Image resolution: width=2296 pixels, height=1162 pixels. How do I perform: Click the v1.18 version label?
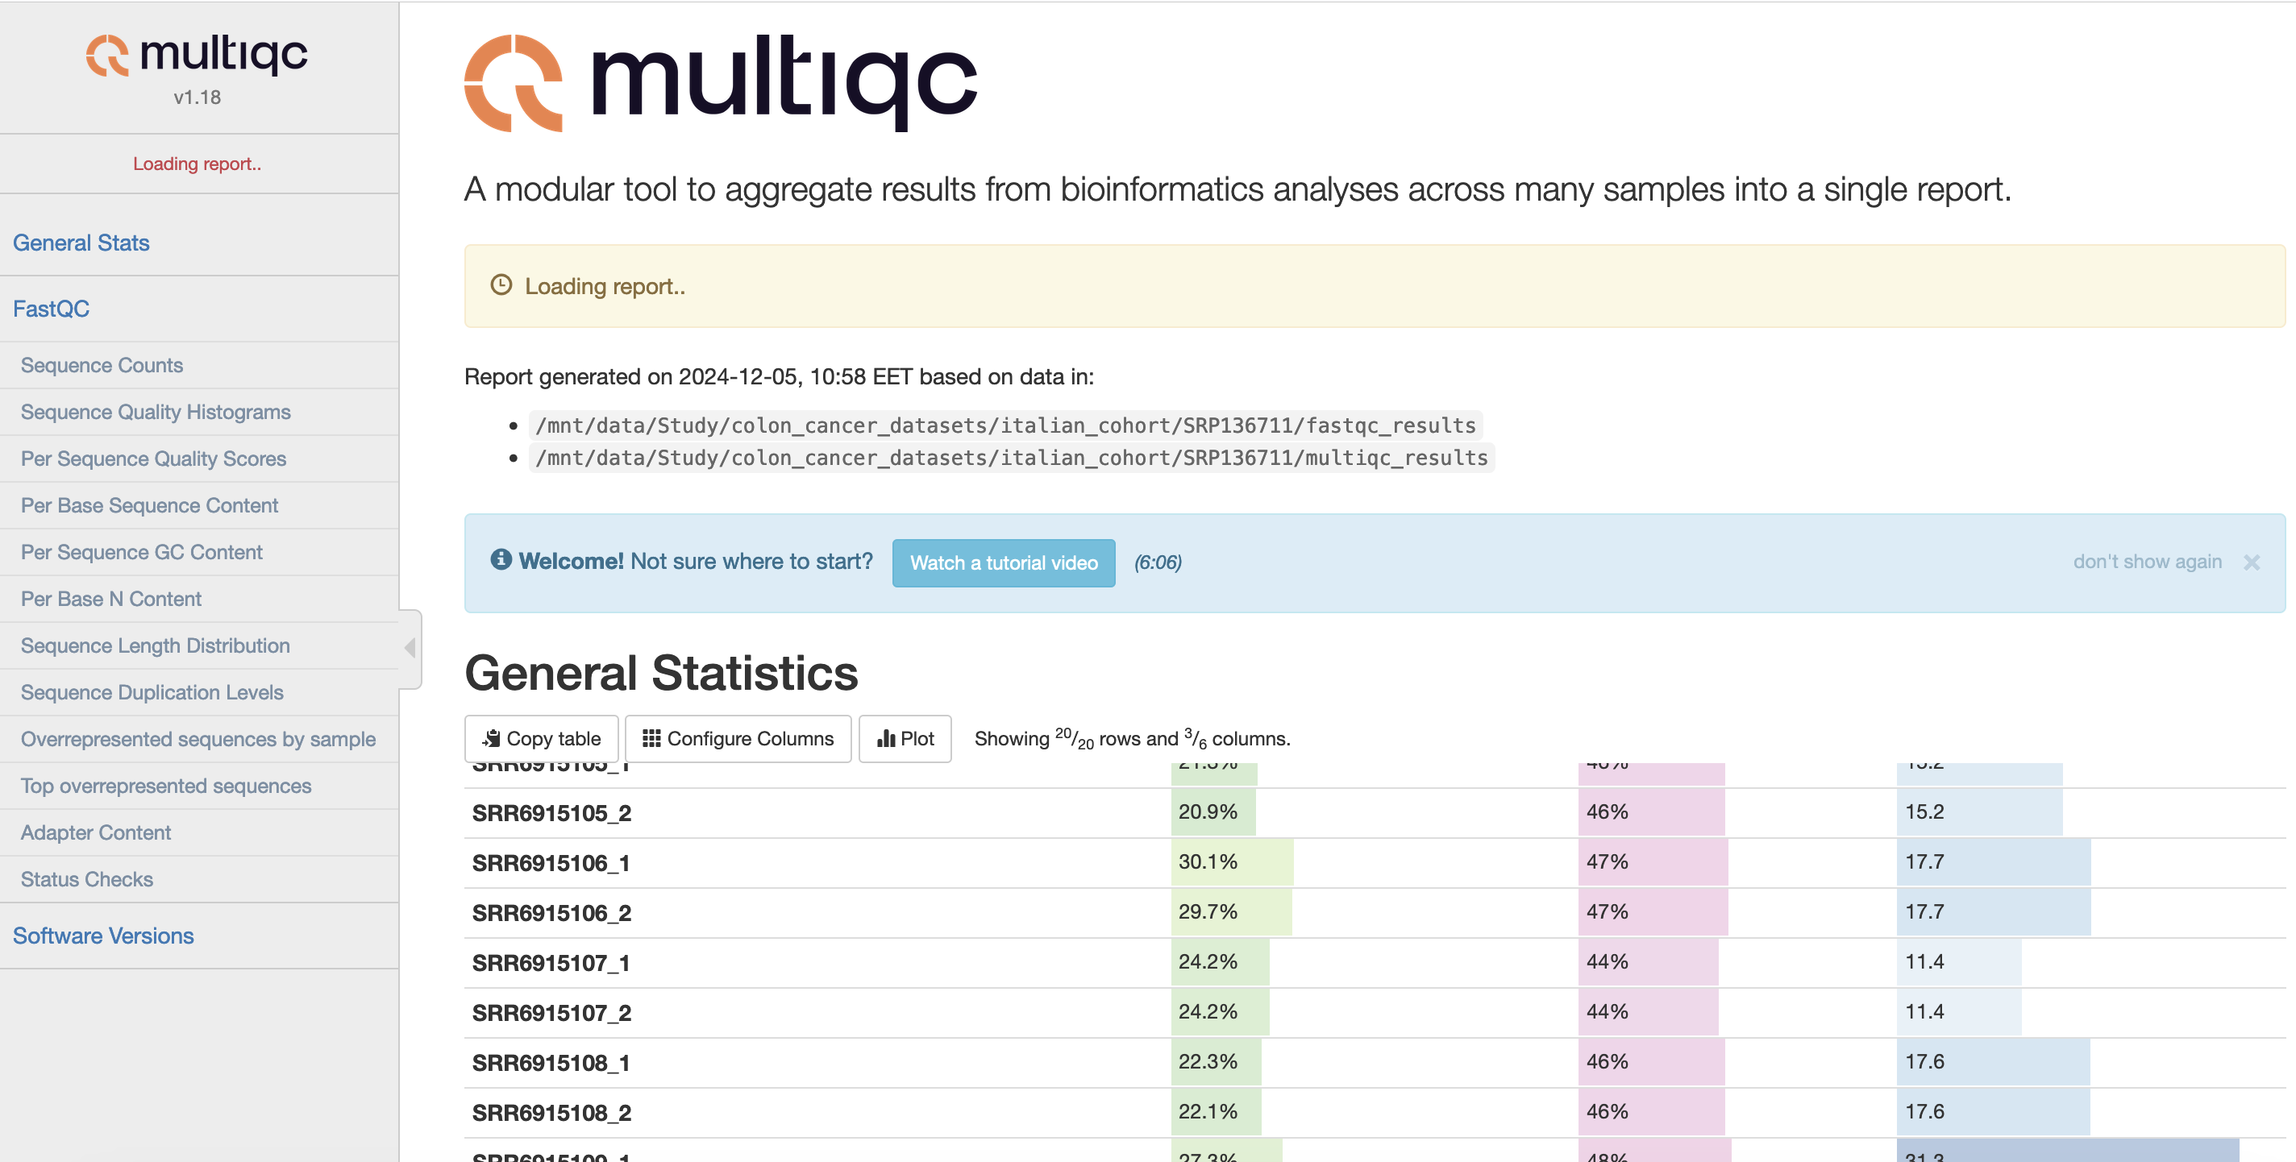tap(197, 98)
